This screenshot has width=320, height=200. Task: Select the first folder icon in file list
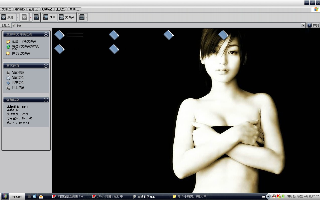59,35
